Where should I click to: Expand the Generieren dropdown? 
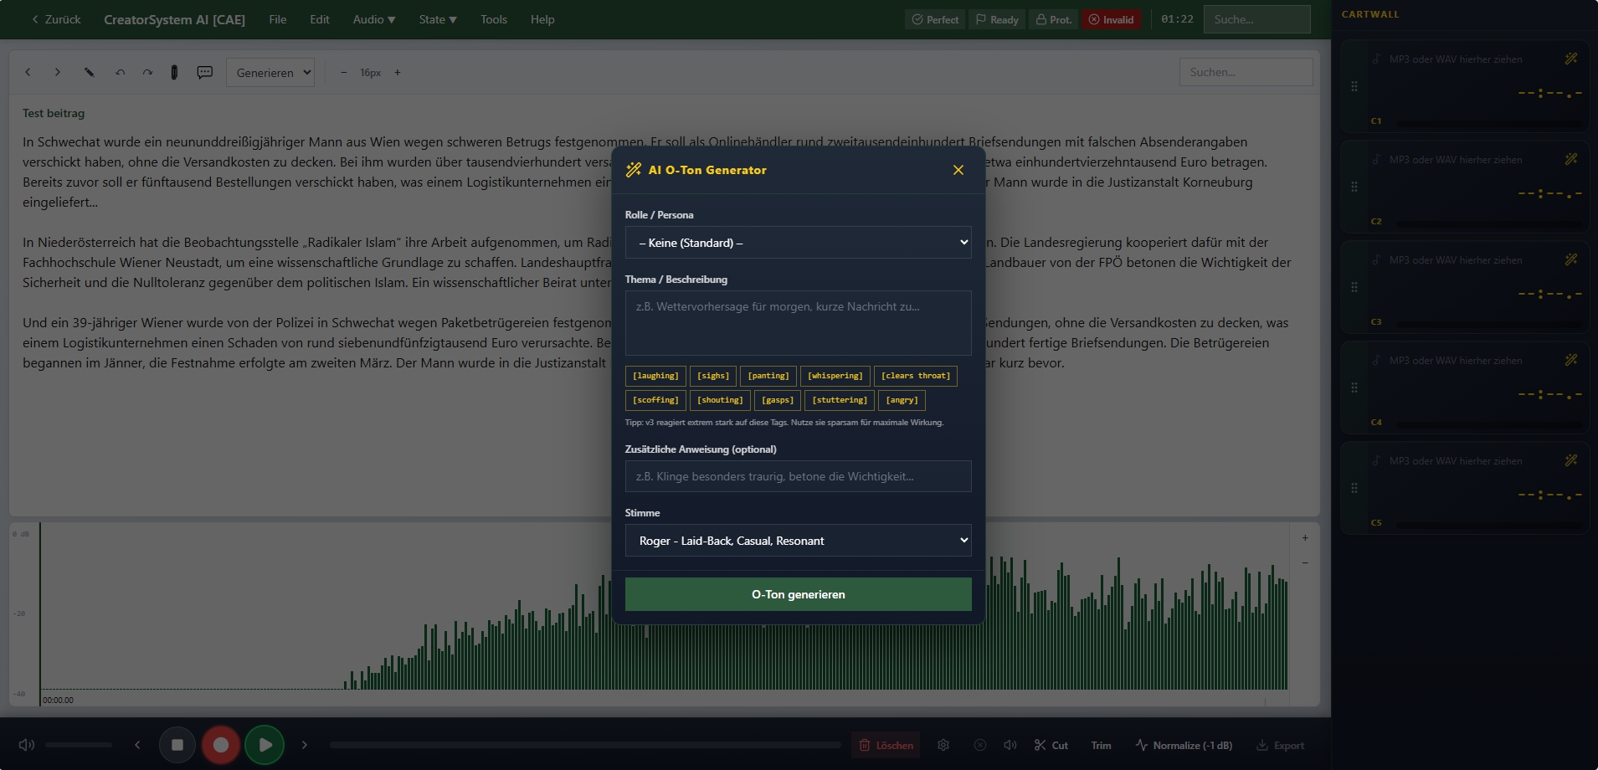point(270,73)
